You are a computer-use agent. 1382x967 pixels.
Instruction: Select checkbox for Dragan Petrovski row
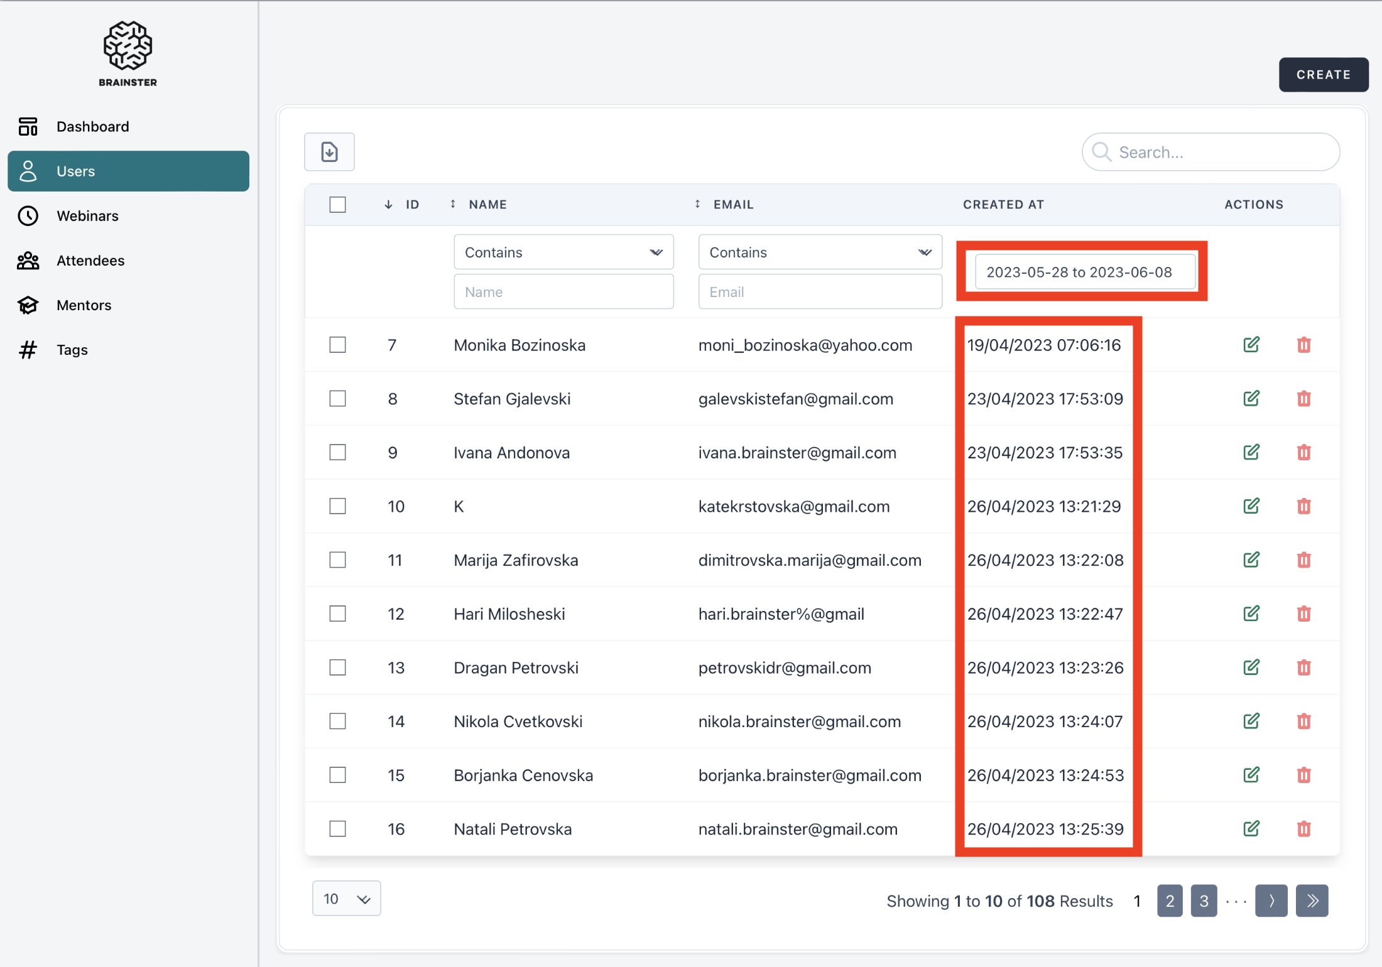(337, 667)
